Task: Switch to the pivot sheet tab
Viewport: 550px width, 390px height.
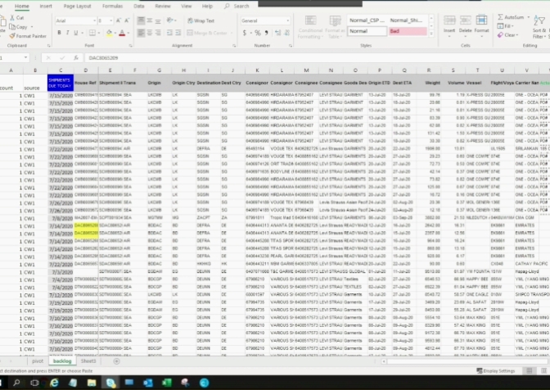Action: (x=38, y=361)
